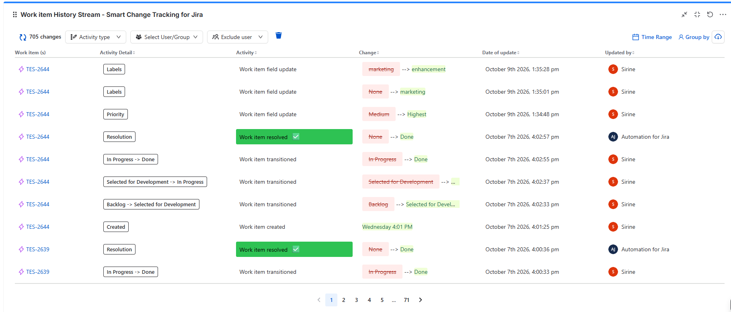Open the Select User/Group dropdown
Viewport: 731px width, 312px height.
coord(166,37)
